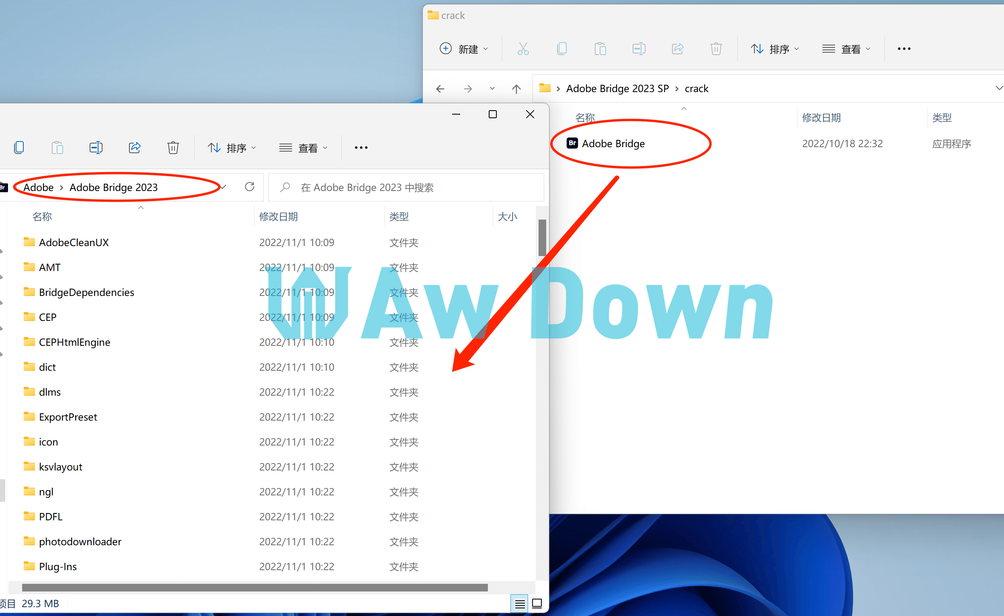This screenshot has width=1004, height=616.
Task: Open the 排序 sort dropdown in the front window
Action: click(x=232, y=148)
